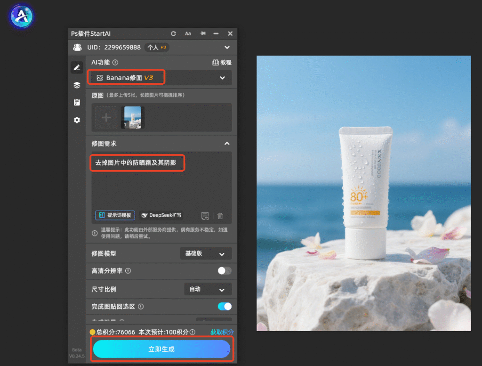This screenshot has height=366, width=482.
Task: Click the 温馨提示 info icon
Action: (x=95, y=233)
